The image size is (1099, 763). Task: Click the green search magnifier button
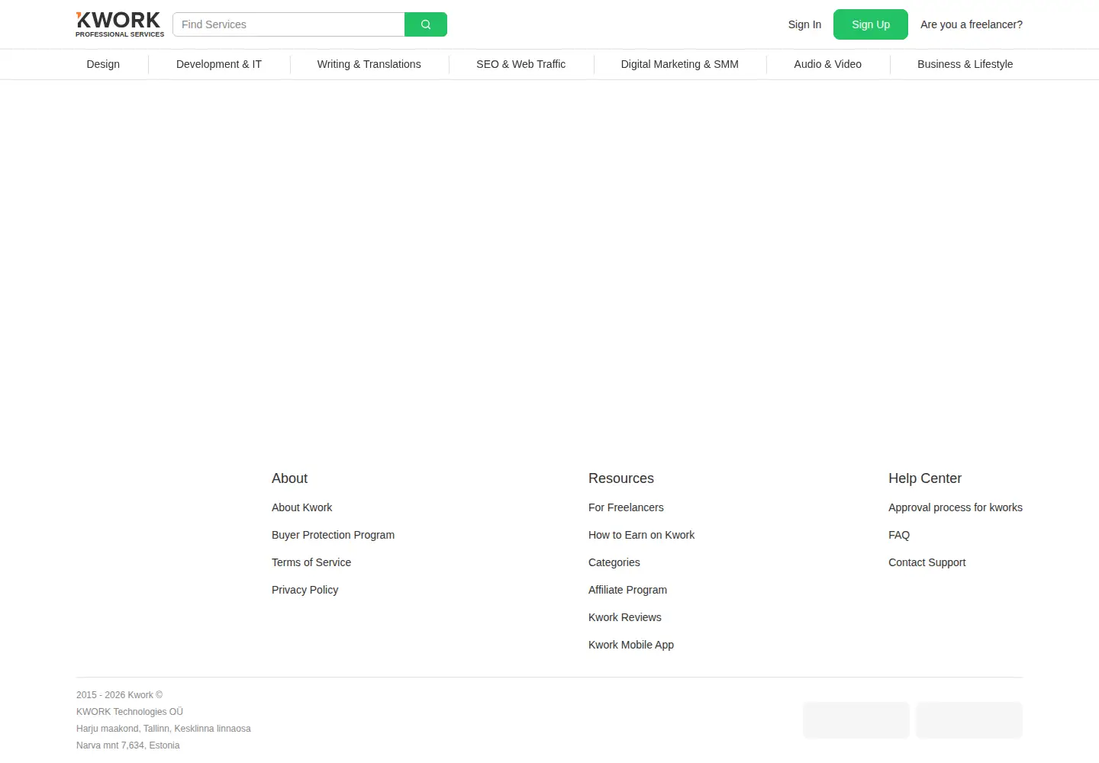pos(426,24)
